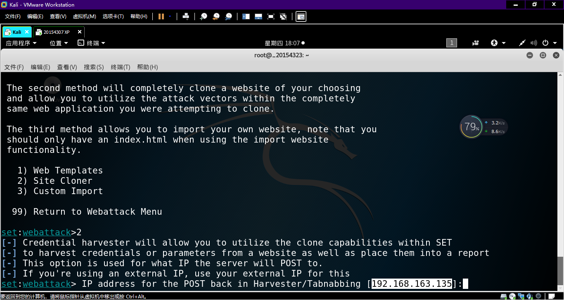This screenshot has width=564, height=300.
Task: Revert to the previous snapshot from the toolbar
Action: click(x=216, y=16)
